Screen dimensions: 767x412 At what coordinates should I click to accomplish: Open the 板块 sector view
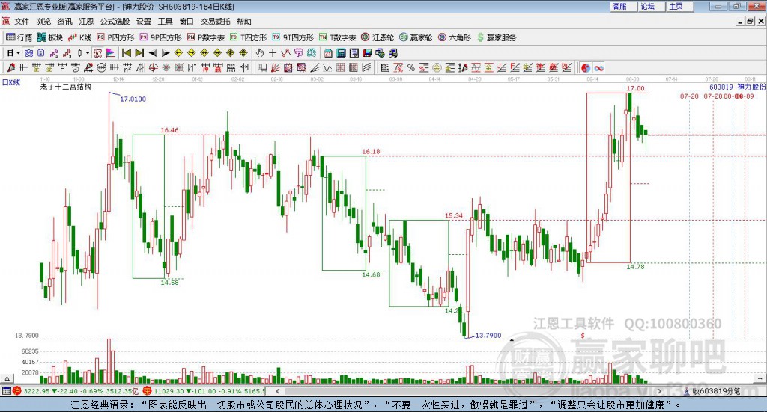tap(50, 37)
